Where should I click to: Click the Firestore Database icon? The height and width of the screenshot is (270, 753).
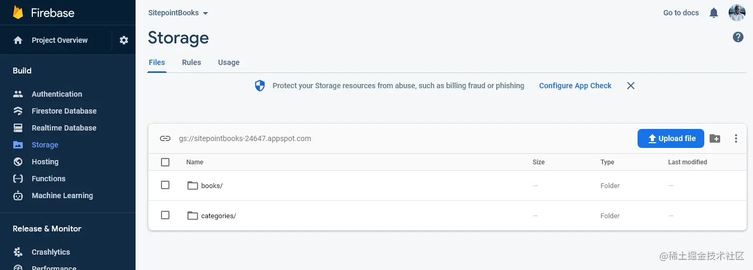point(18,111)
